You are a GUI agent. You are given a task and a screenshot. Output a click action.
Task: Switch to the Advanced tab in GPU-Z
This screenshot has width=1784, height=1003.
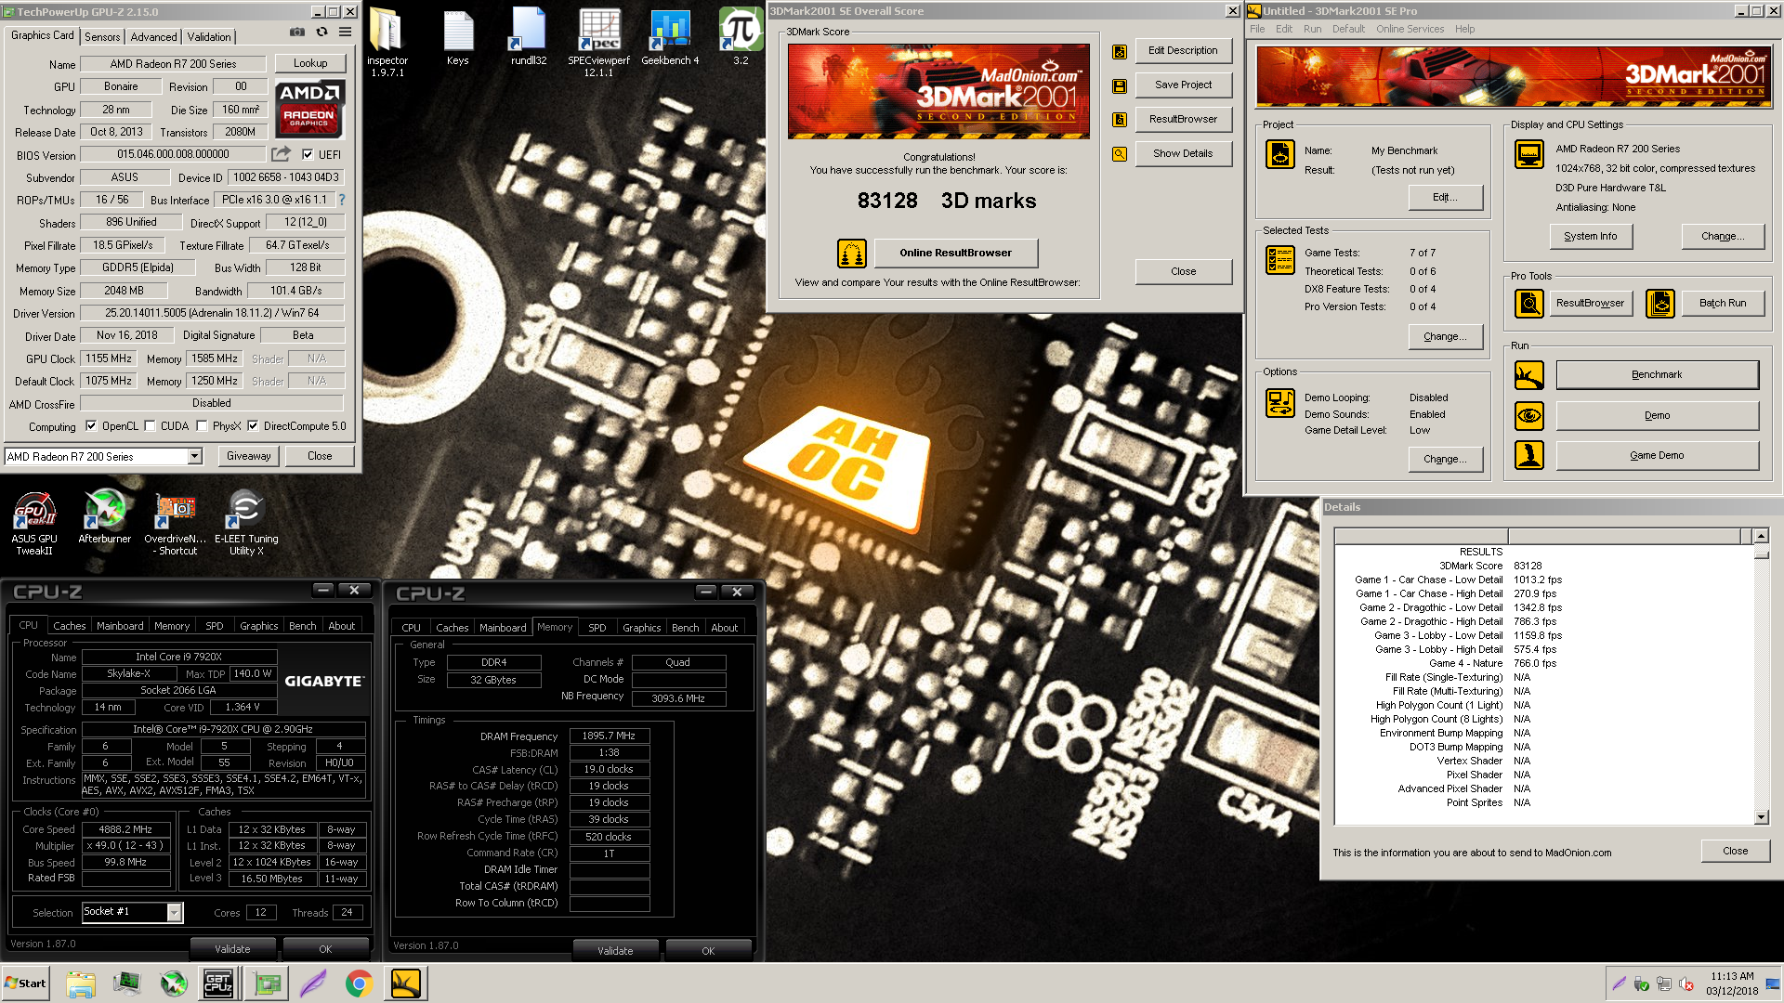pos(153,37)
